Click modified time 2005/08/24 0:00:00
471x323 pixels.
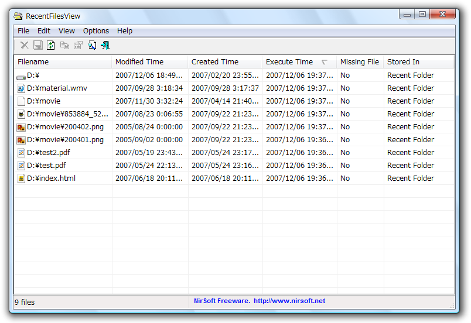point(149,127)
